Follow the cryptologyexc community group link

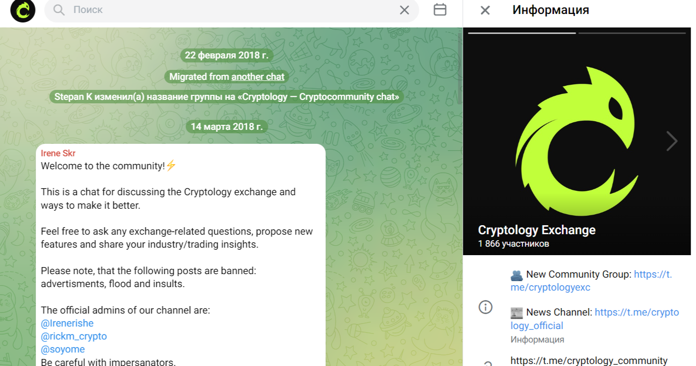(x=591, y=281)
